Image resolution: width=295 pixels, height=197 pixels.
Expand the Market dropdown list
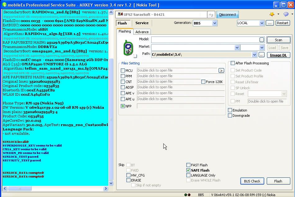tap(237, 47)
